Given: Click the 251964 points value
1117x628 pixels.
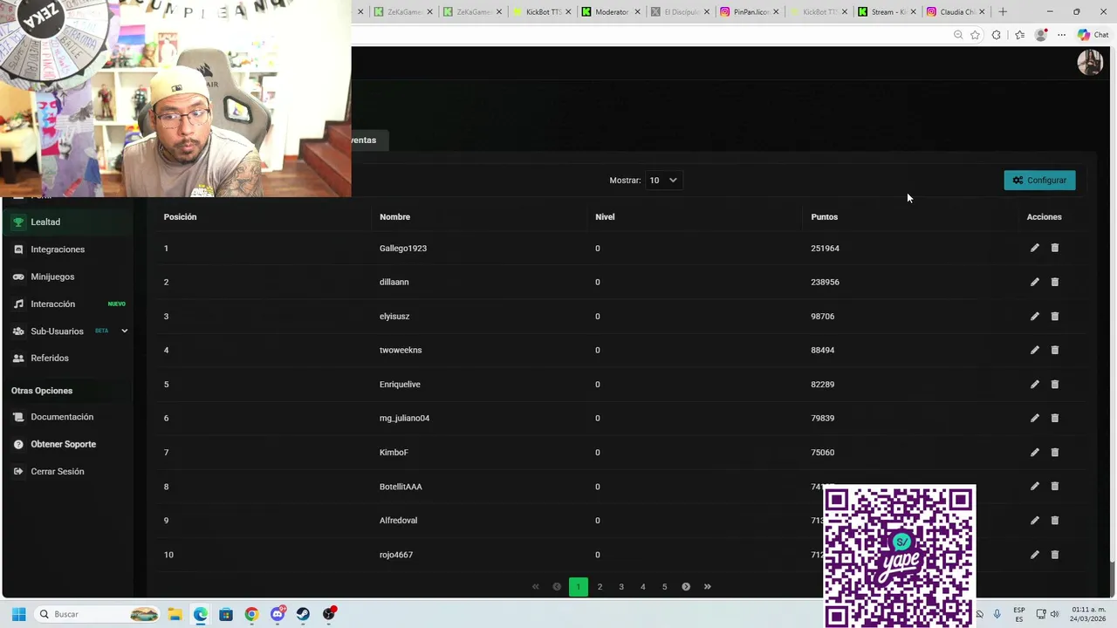Looking at the screenshot, I should [x=825, y=249].
